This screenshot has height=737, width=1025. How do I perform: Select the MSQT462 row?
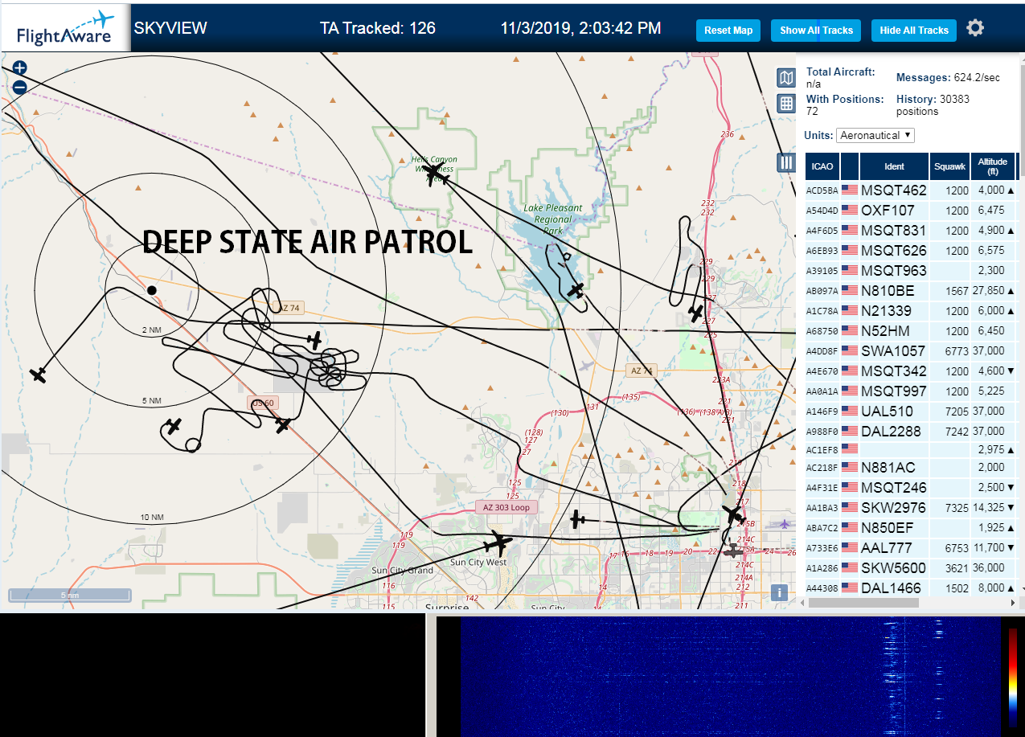[911, 190]
